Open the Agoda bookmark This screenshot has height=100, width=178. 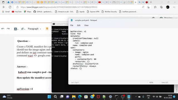coord(80,12)
